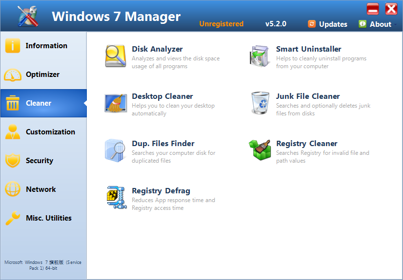Click the Dup. Files Finder icon

(116, 150)
